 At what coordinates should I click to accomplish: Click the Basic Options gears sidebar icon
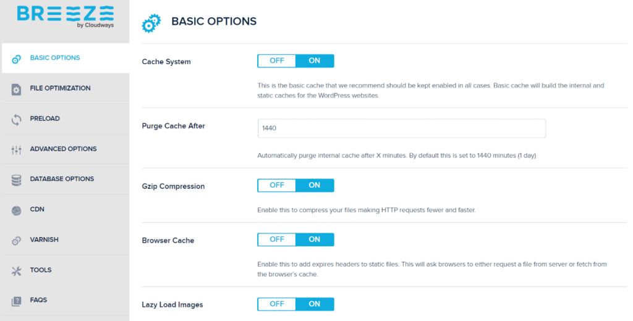[17, 59]
